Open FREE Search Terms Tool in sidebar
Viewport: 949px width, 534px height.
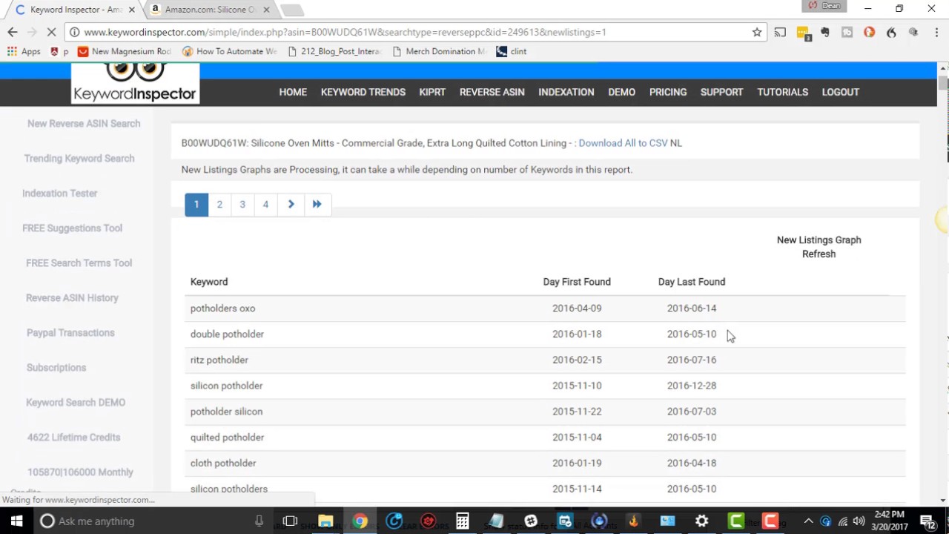click(79, 263)
